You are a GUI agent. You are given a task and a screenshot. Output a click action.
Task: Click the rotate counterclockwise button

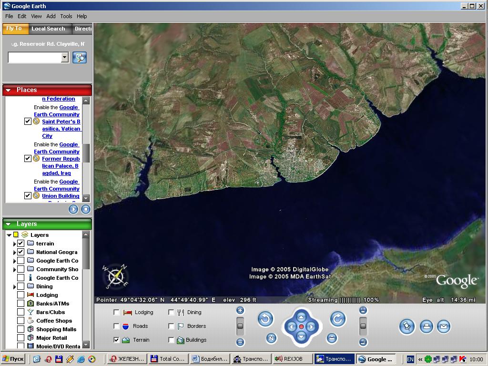click(x=265, y=319)
